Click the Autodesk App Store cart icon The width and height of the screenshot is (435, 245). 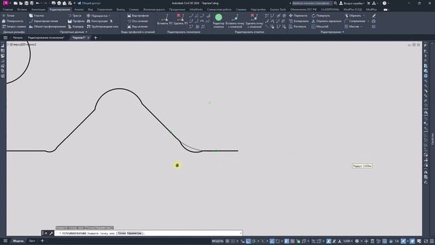pos(368,3)
